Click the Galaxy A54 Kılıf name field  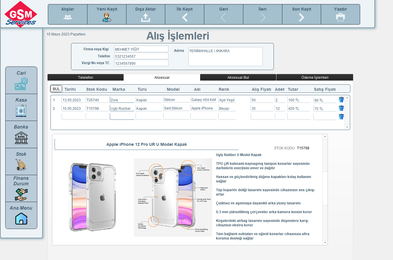(204, 100)
